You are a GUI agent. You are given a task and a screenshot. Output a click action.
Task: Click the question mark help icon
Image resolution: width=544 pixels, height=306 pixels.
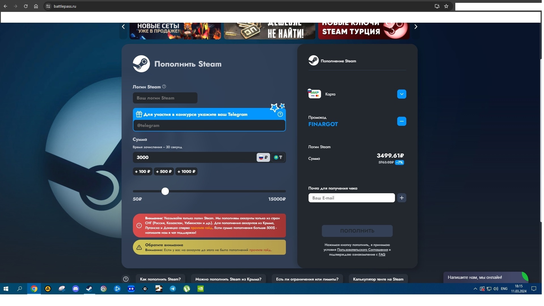tap(164, 86)
